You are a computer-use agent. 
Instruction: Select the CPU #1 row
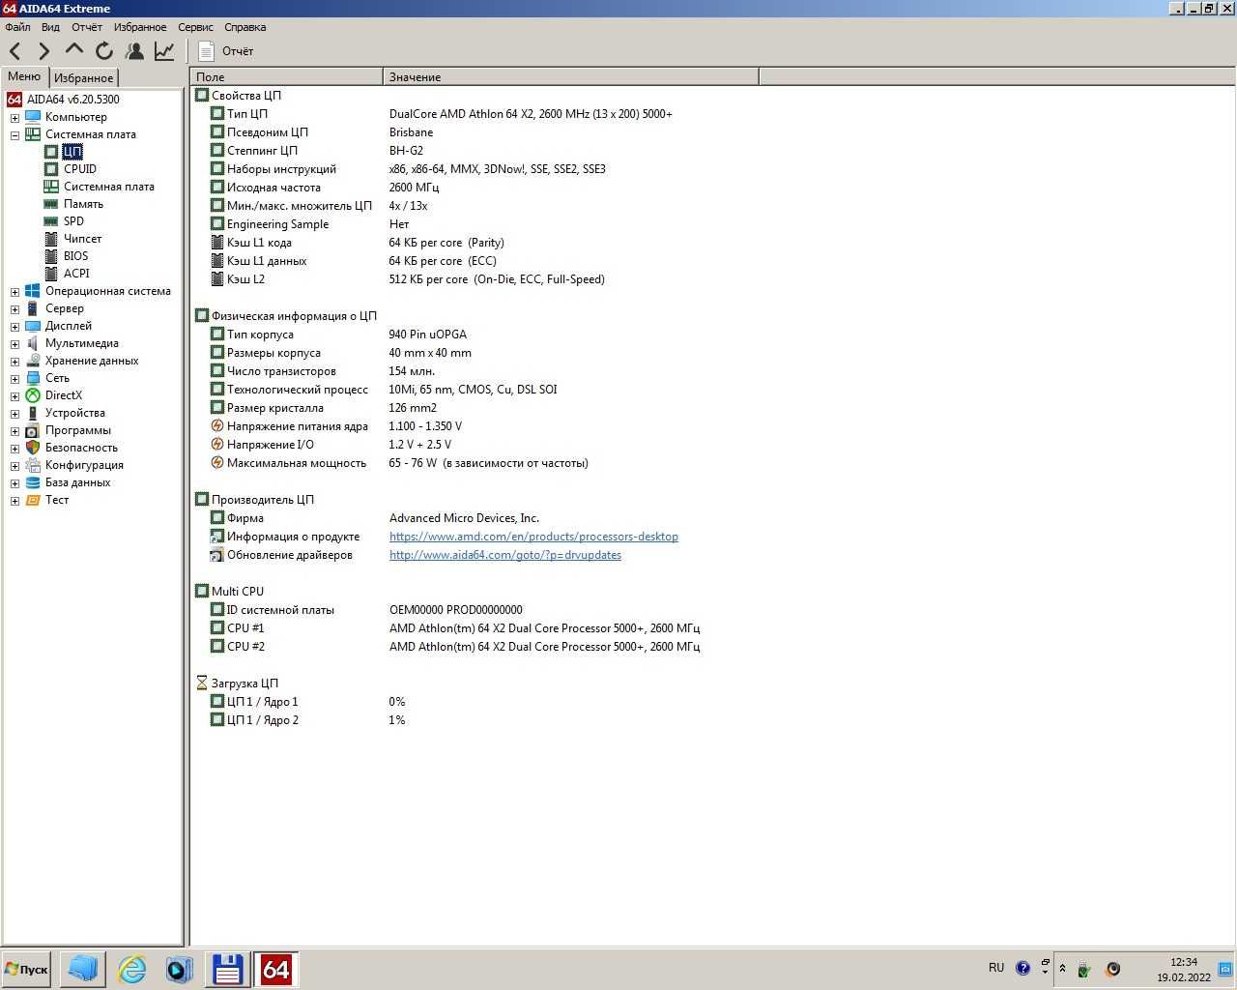click(x=455, y=628)
